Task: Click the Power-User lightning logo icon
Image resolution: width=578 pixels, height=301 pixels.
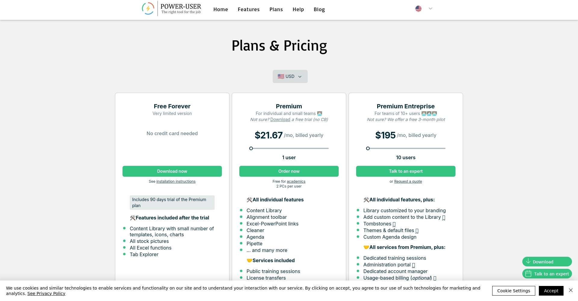Action: pos(148,8)
